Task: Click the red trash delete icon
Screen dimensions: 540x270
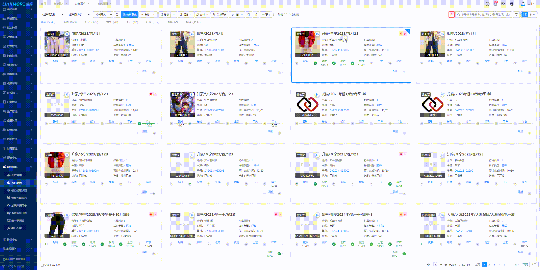Action: click(451, 15)
